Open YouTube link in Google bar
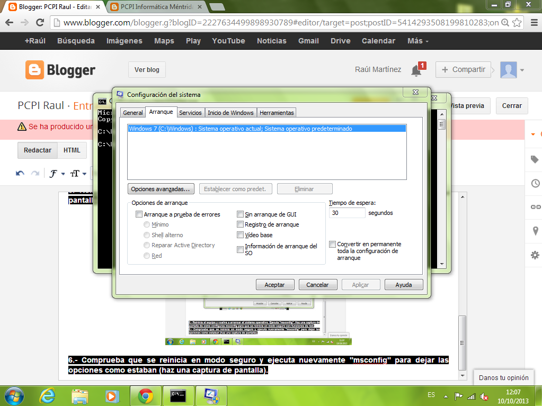 tap(228, 41)
